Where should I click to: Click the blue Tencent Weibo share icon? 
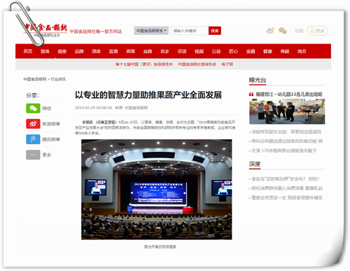click(x=33, y=139)
